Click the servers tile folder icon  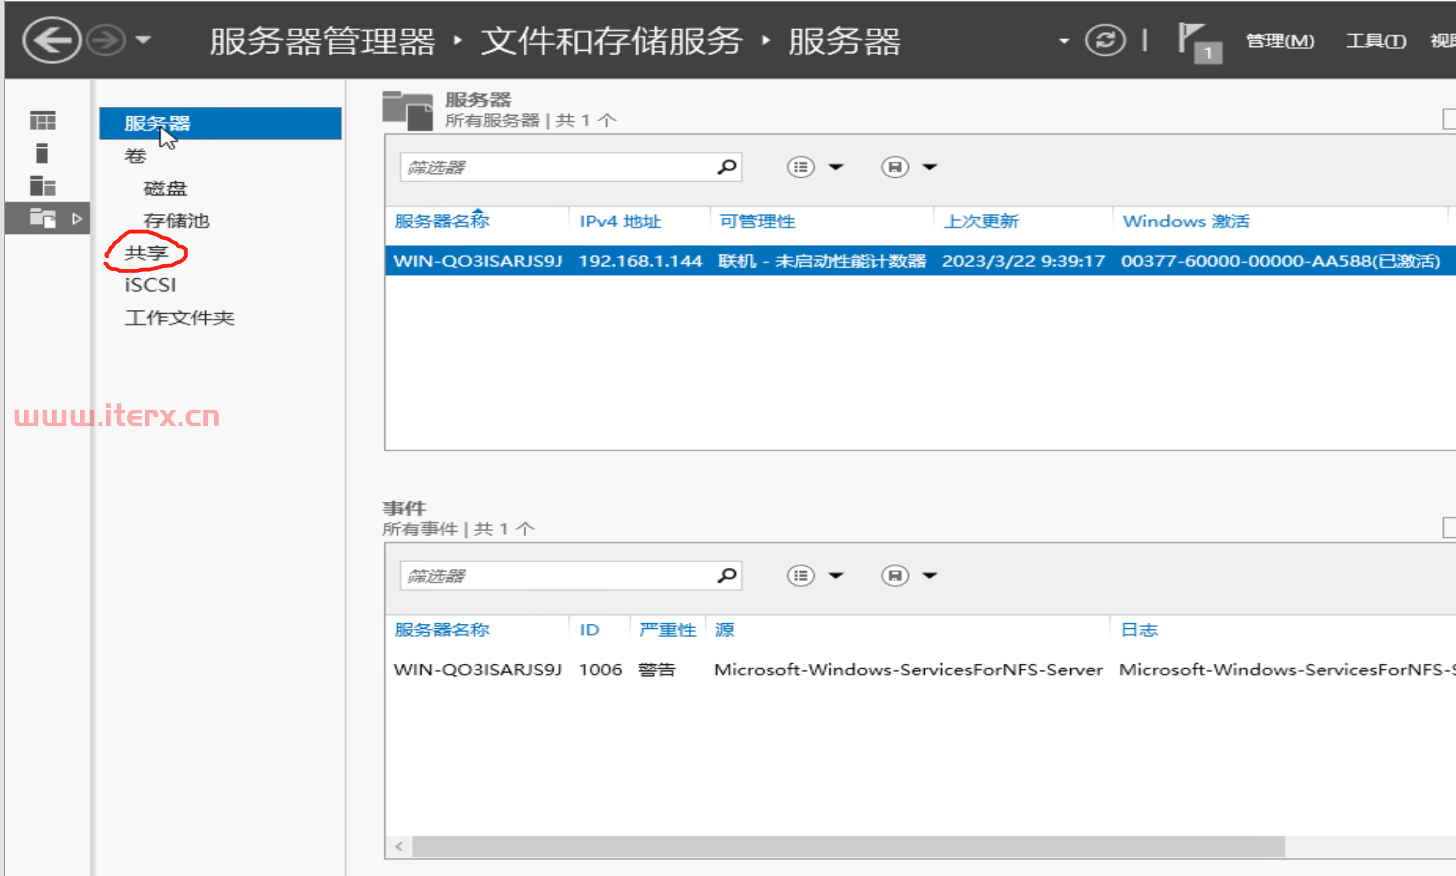(x=407, y=110)
